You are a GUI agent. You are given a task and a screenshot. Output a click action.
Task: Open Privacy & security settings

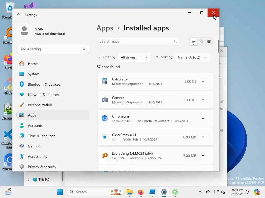click(53, 167)
